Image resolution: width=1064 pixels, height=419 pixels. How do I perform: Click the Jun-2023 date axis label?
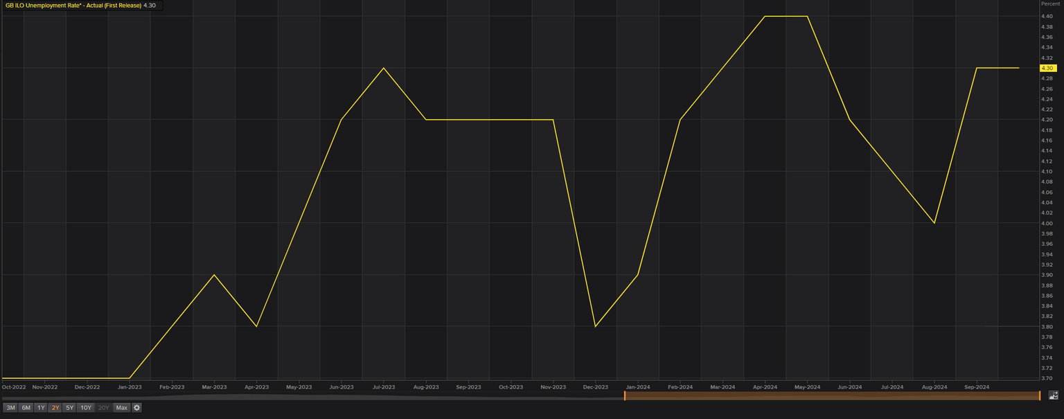tap(342, 387)
